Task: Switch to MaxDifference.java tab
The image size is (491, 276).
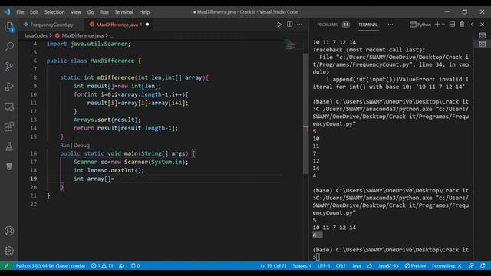Action: tap(118, 25)
